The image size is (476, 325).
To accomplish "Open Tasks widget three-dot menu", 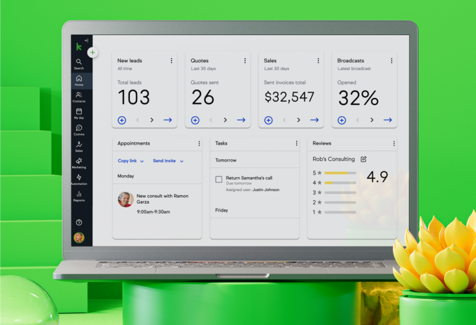I will 297,143.
